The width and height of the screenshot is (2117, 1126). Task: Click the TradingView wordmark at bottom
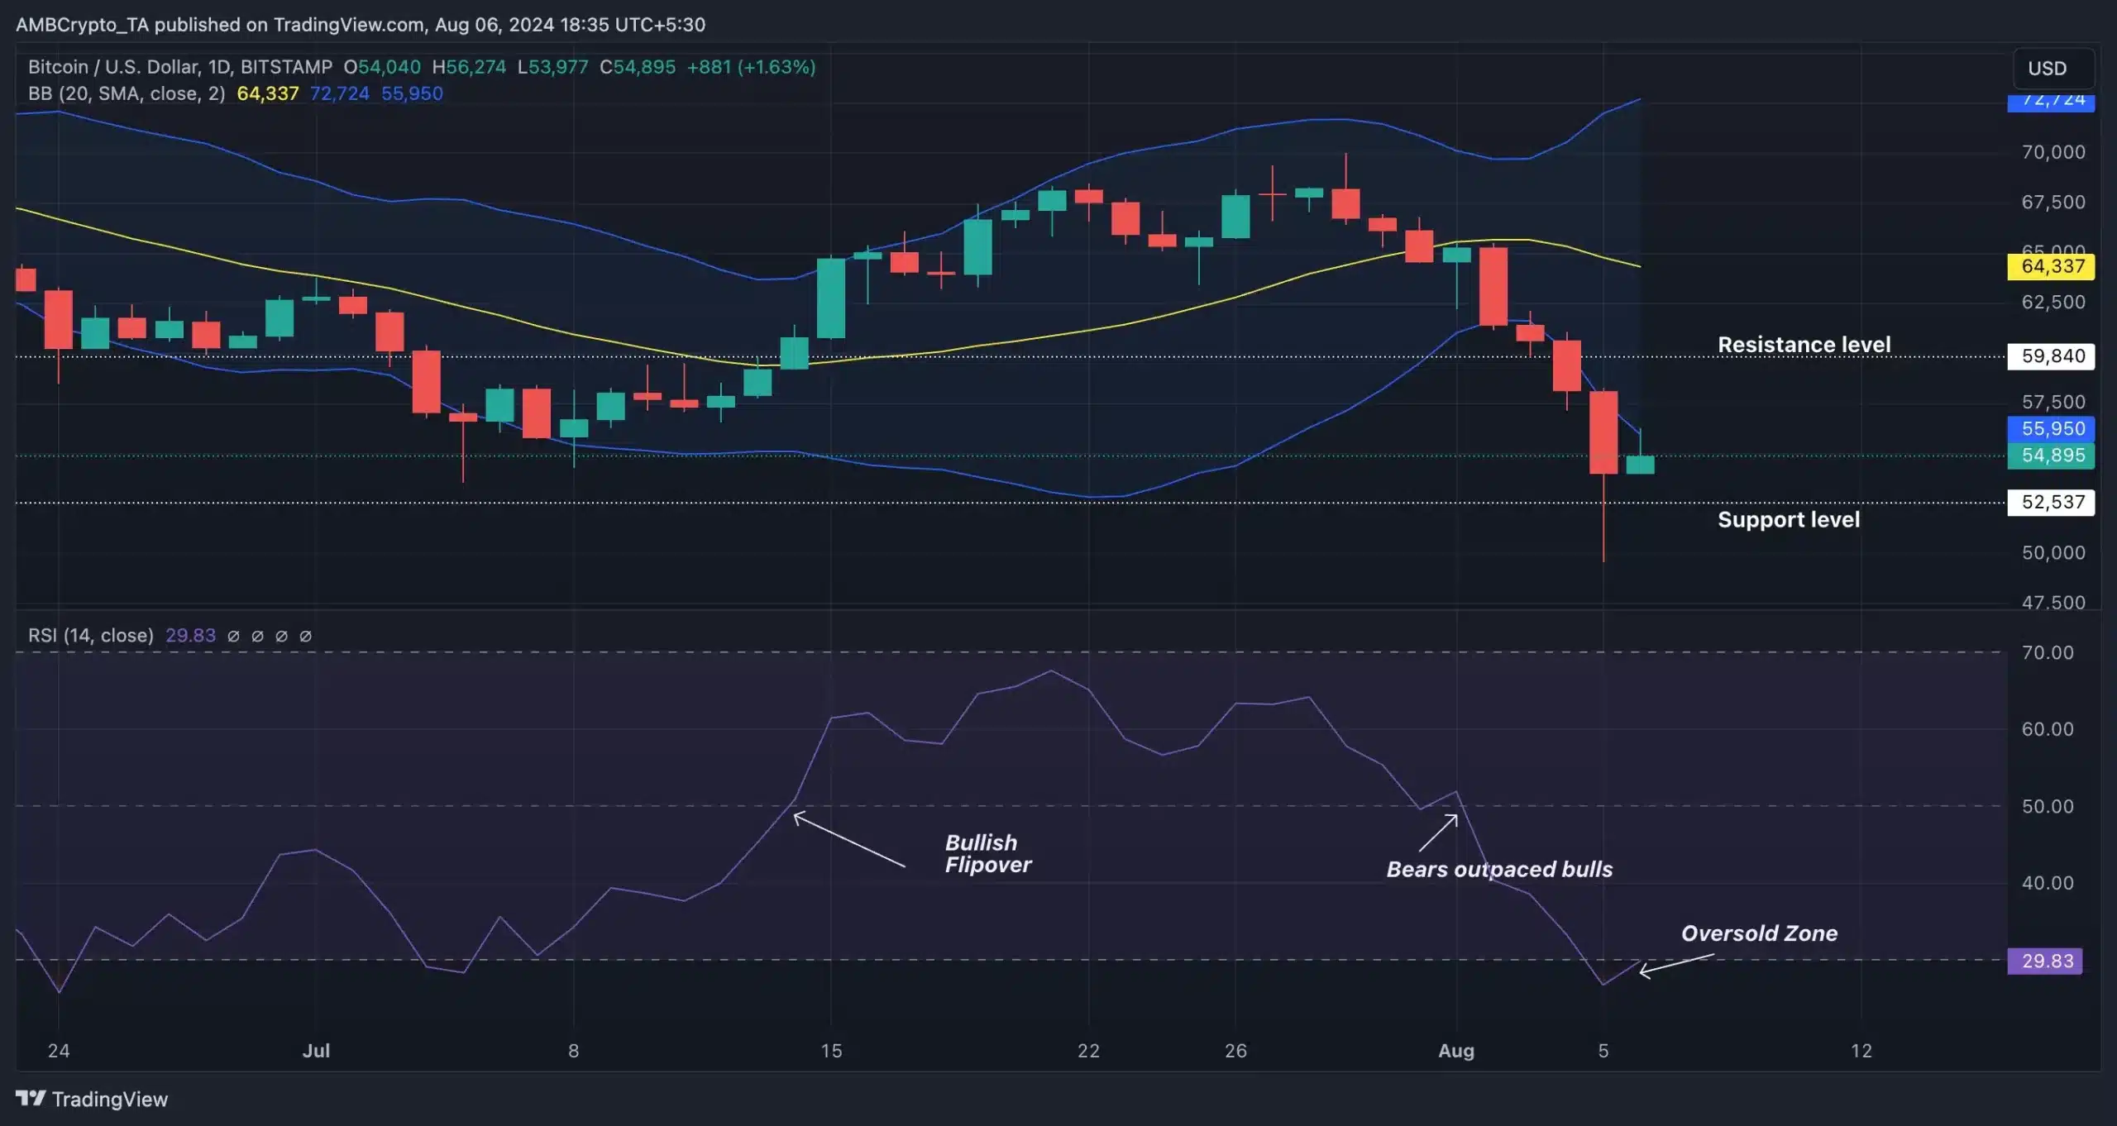tap(110, 1099)
